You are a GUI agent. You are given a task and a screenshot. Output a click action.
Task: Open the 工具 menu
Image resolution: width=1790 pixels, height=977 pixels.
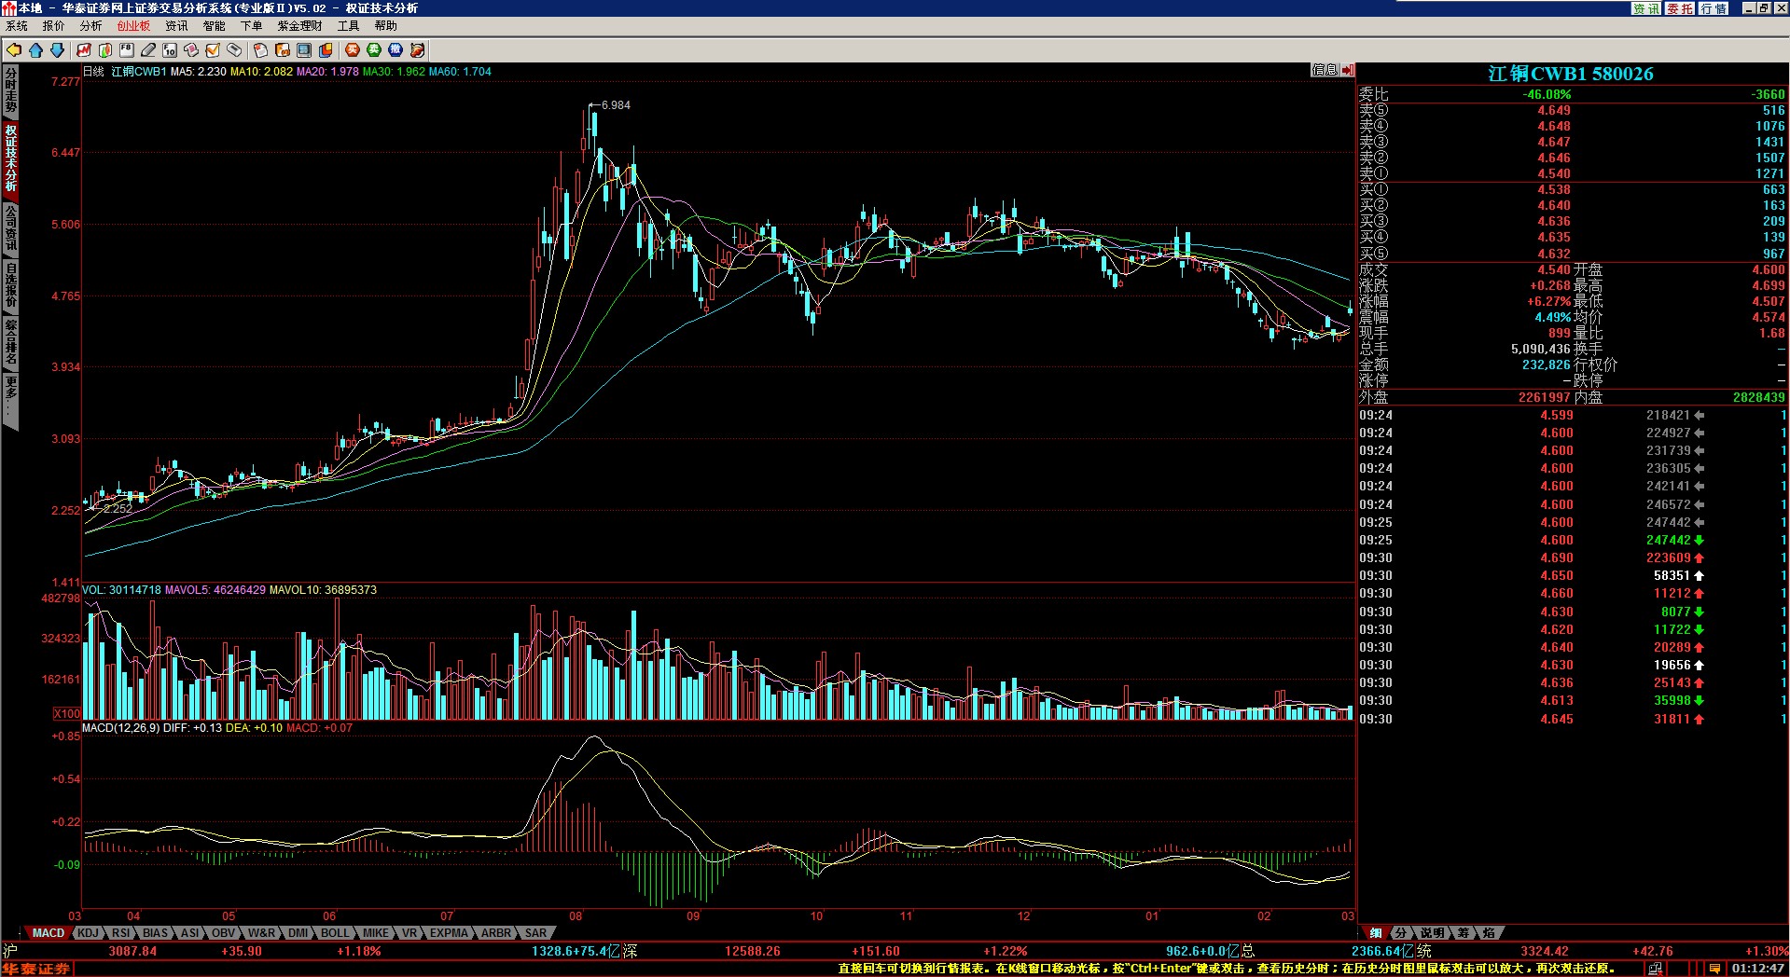348,26
